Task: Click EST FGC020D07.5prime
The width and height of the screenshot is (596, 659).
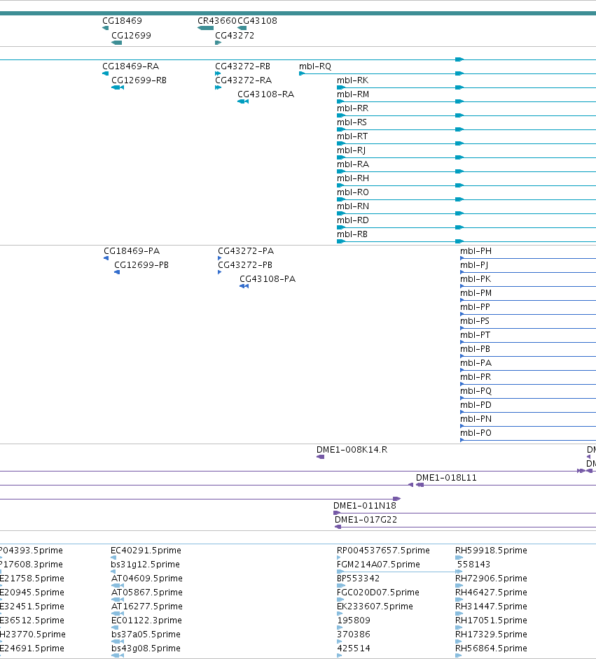Action: coord(378,592)
